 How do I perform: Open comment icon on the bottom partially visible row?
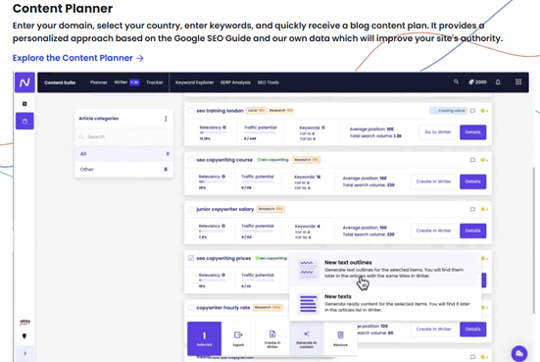tap(472, 357)
